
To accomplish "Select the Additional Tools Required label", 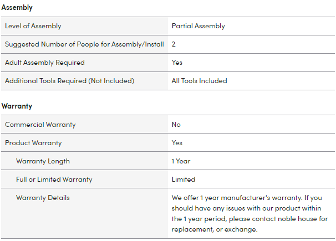I will (69, 81).
